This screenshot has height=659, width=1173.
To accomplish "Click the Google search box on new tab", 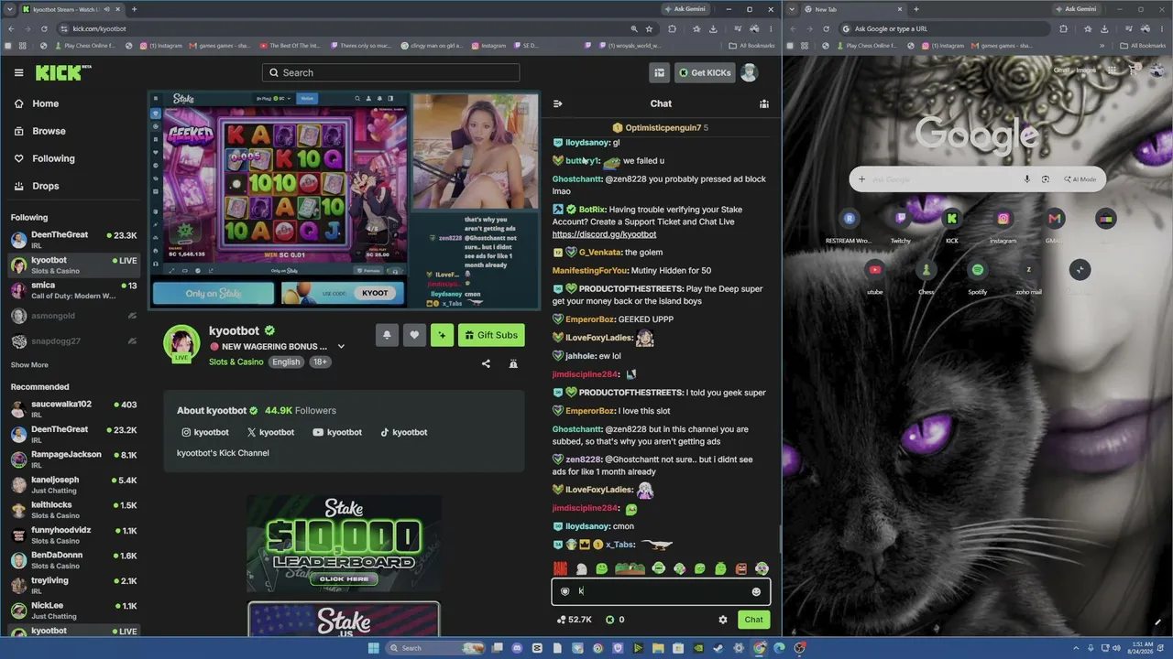I will coord(977,179).
